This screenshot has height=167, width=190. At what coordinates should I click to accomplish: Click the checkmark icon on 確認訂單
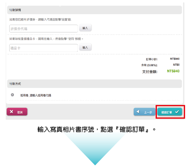[177, 112]
